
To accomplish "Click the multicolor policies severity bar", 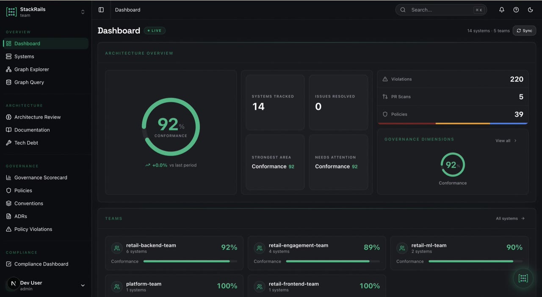I will (x=453, y=123).
